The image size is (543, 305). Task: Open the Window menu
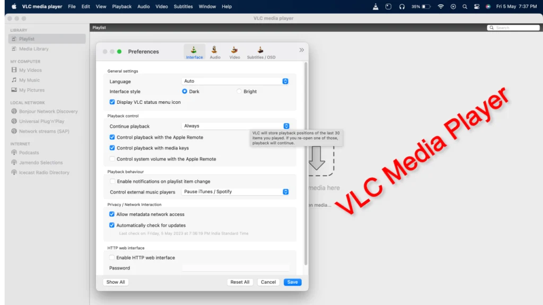(x=207, y=6)
